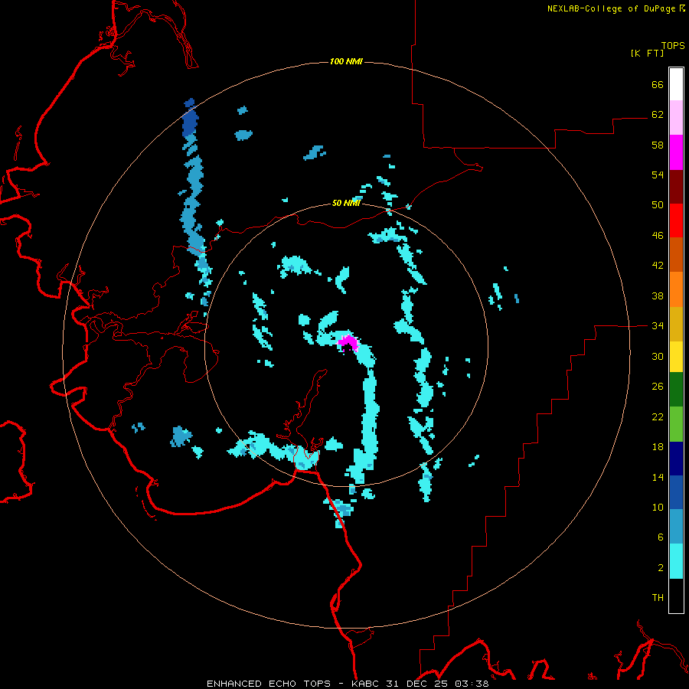Click the 18 legend value

point(658,447)
